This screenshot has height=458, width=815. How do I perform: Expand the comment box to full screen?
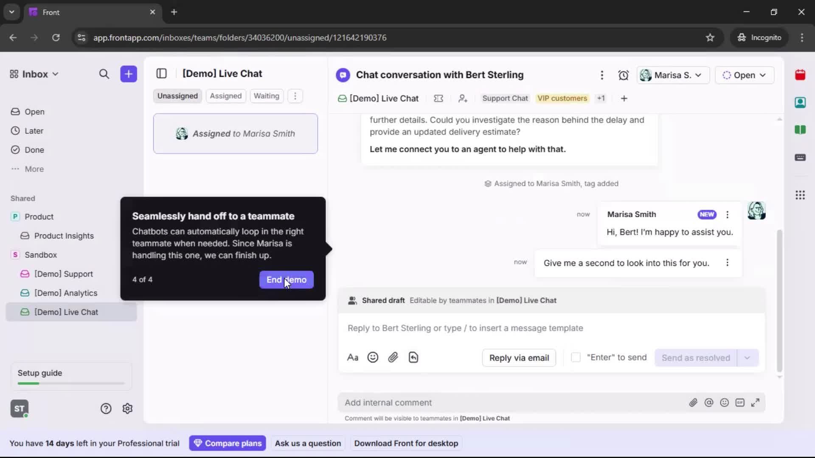[756, 402]
